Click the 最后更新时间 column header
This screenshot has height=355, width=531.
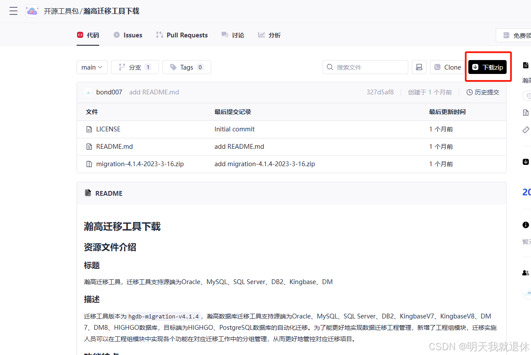[447, 112]
